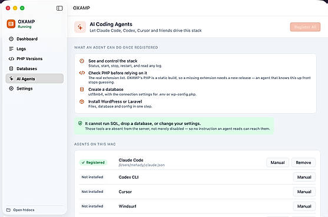The image size is (328, 217).
Task: Open the Dashboard page
Action: point(35,39)
